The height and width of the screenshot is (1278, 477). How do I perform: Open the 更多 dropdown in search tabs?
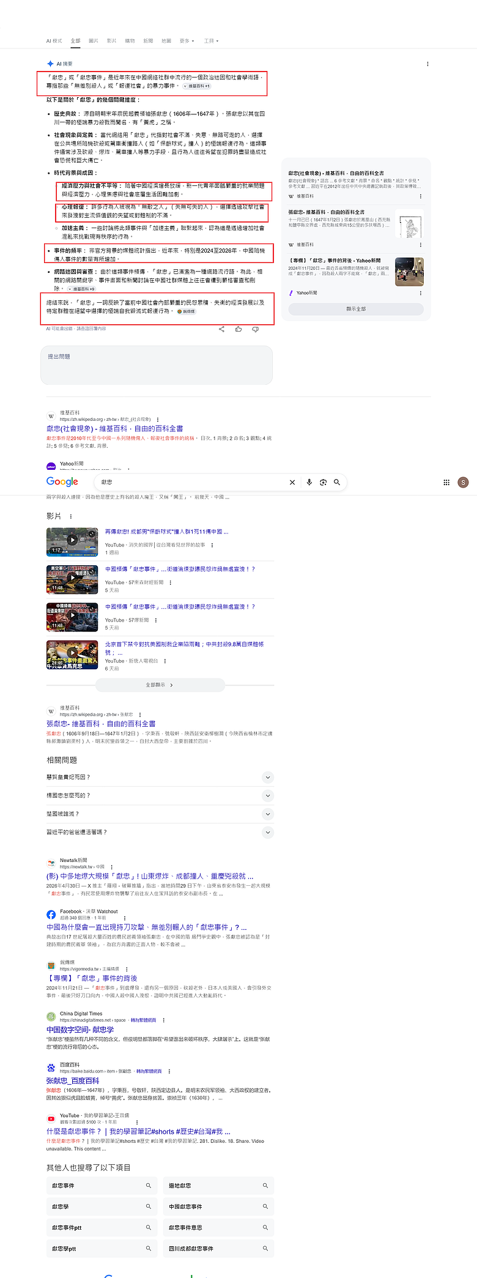tap(187, 41)
